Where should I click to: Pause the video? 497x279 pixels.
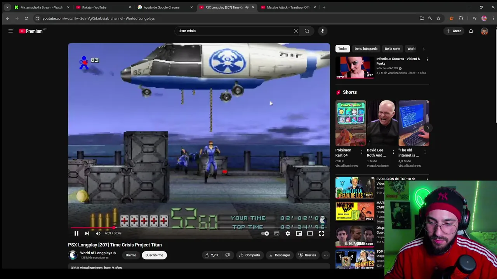[x=76, y=233]
